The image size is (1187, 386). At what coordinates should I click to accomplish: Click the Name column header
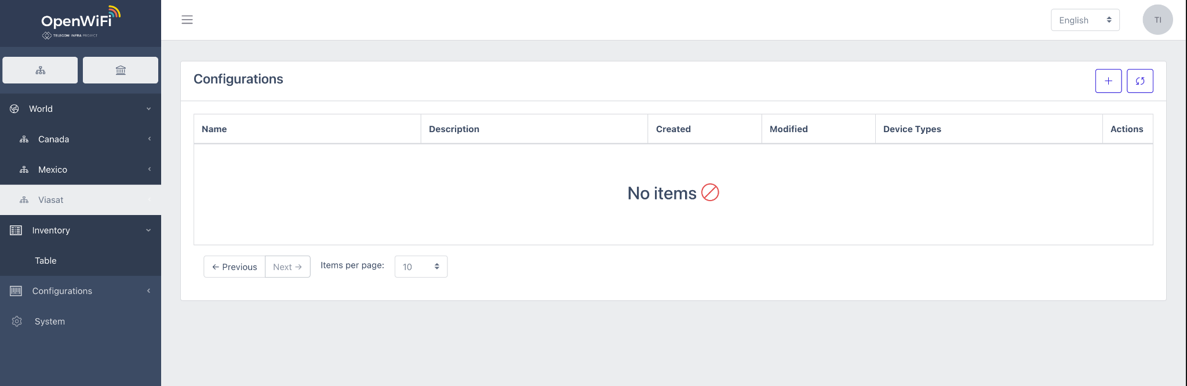click(214, 129)
